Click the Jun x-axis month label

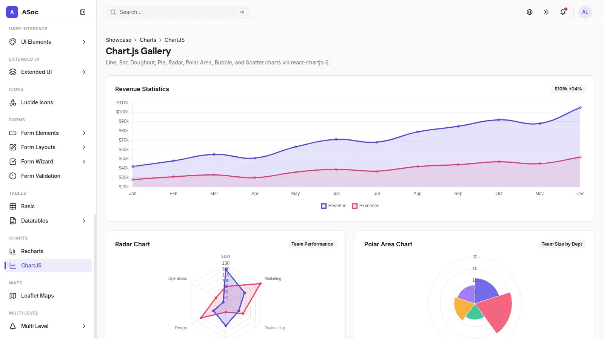(x=336, y=194)
